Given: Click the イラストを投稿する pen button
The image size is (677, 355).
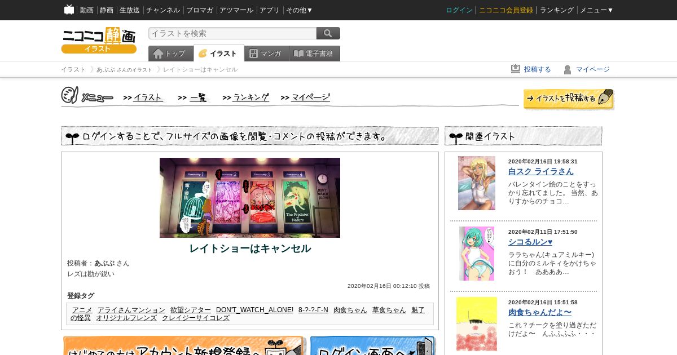Looking at the screenshot, I should click(568, 99).
